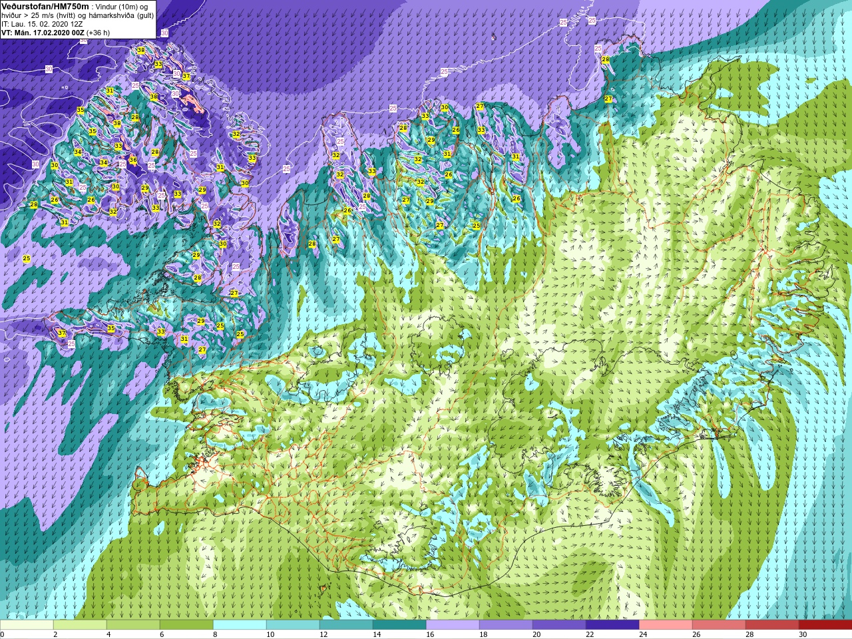This screenshot has width=852, height=639.
Task: Click the dark red legend swatch above 30
Action: [825, 625]
